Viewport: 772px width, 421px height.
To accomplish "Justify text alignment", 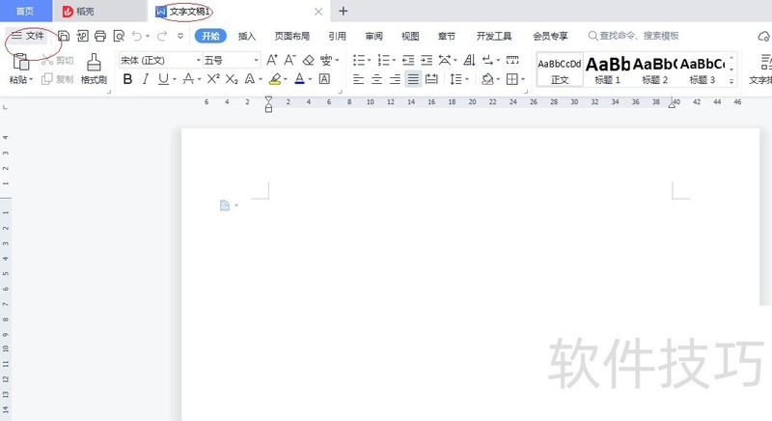I will click(x=413, y=79).
